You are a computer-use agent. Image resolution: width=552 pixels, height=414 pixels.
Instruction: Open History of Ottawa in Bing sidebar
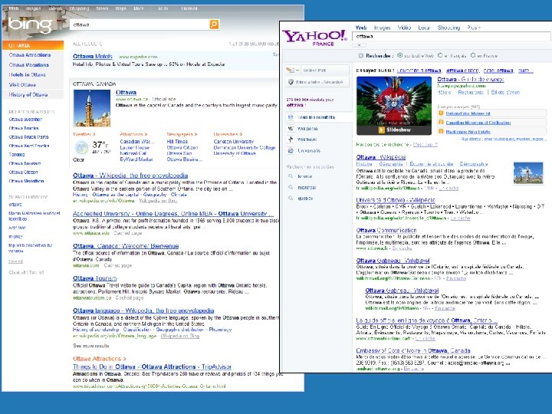point(28,95)
